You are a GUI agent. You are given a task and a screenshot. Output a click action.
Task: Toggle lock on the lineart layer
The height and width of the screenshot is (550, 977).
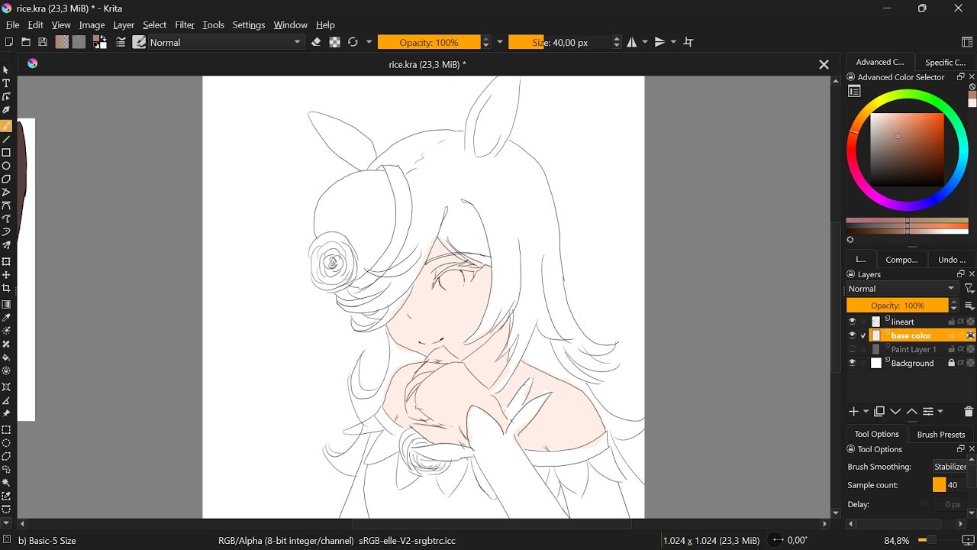(952, 322)
